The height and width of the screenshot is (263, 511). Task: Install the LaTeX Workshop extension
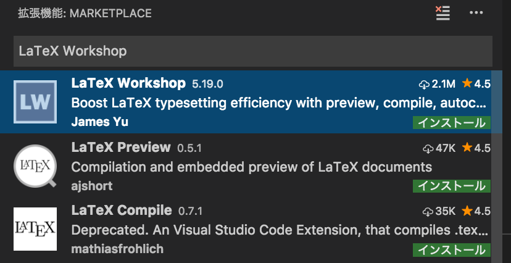[x=451, y=122]
